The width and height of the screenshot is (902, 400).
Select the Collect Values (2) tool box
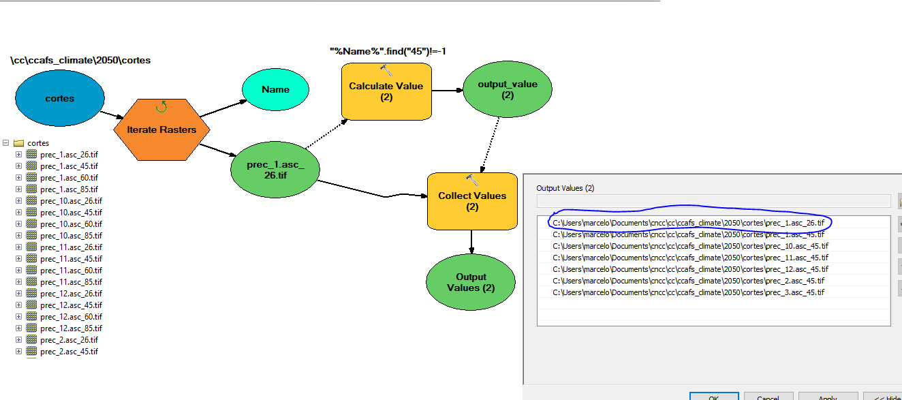coord(472,201)
